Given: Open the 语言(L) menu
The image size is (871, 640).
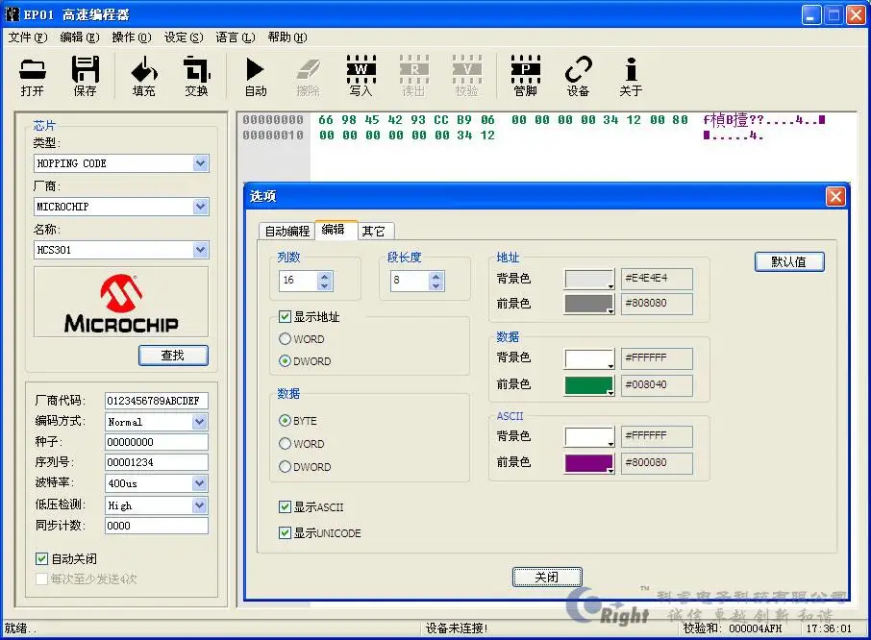Looking at the screenshot, I should (x=236, y=37).
